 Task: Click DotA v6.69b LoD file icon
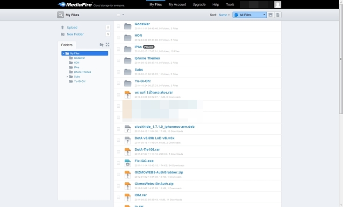coord(128,140)
